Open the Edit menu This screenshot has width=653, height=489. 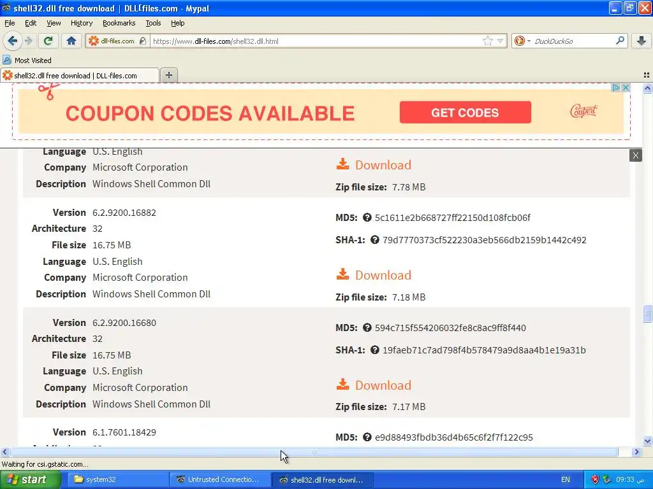[31, 23]
